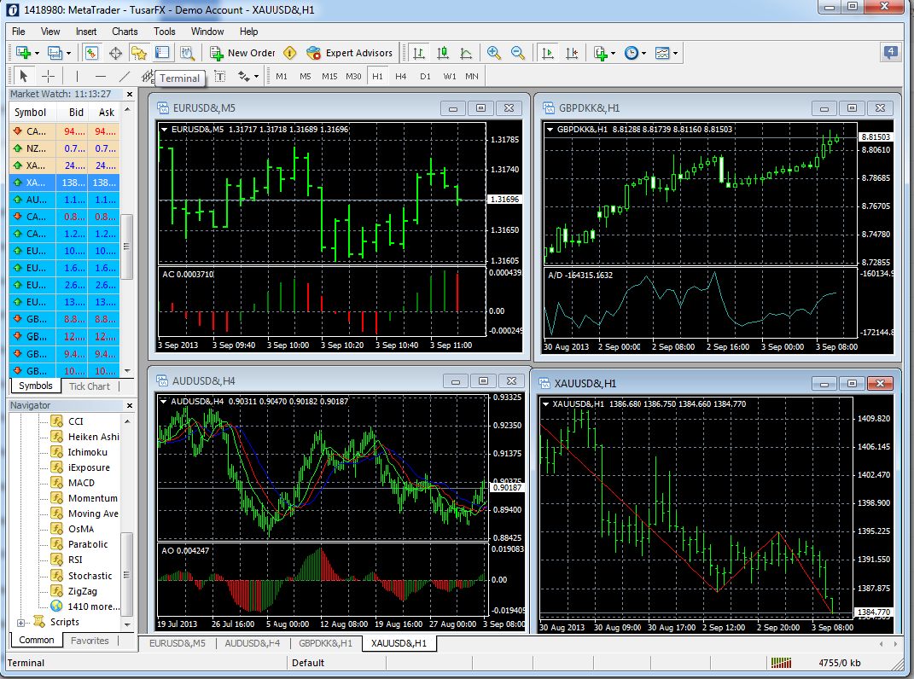Open the Data Window icon
The height and width of the screenshot is (679, 914).
114,53
